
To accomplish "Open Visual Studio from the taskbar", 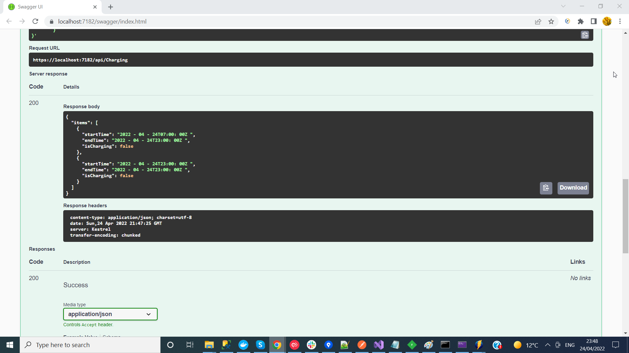I will [379, 345].
